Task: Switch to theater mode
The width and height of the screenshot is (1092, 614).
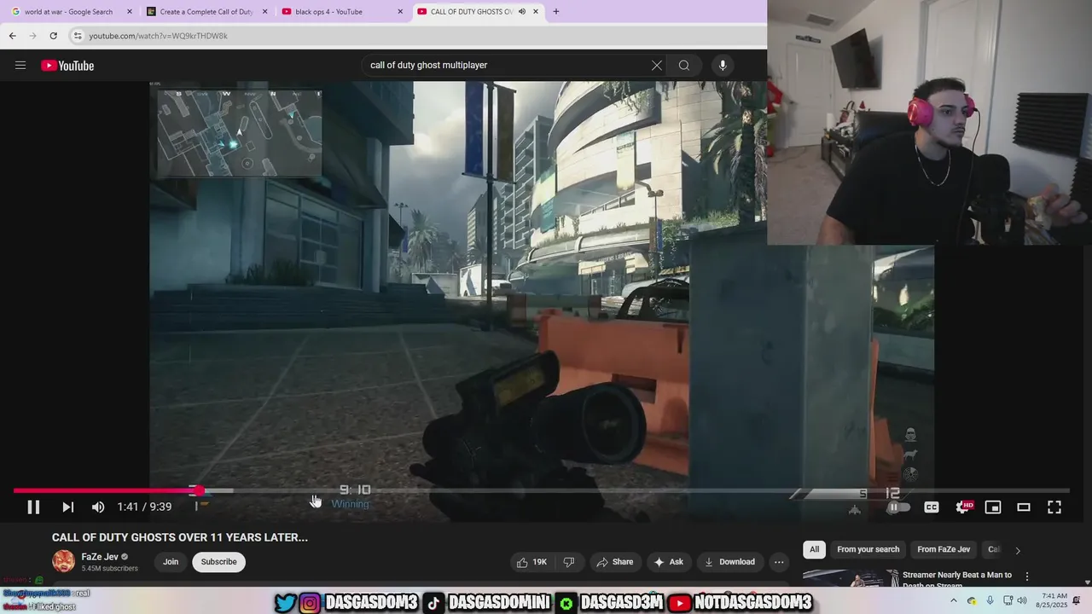Action: pyautogui.click(x=1024, y=507)
